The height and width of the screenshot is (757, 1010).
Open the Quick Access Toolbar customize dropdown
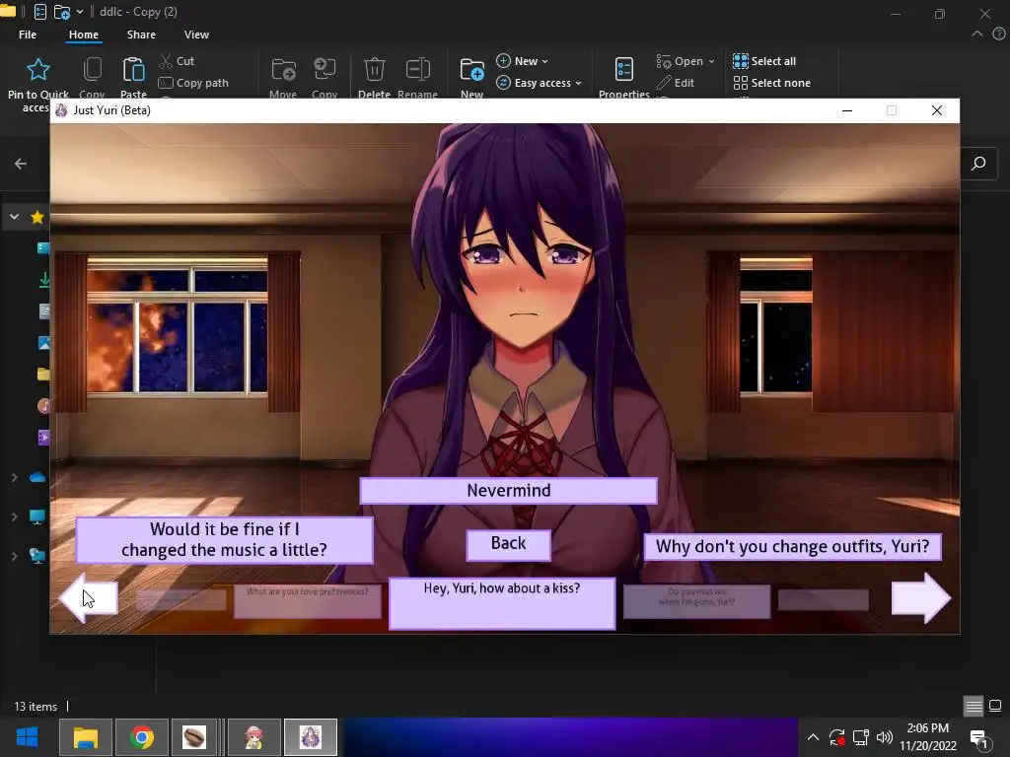pyautogui.click(x=80, y=12)
